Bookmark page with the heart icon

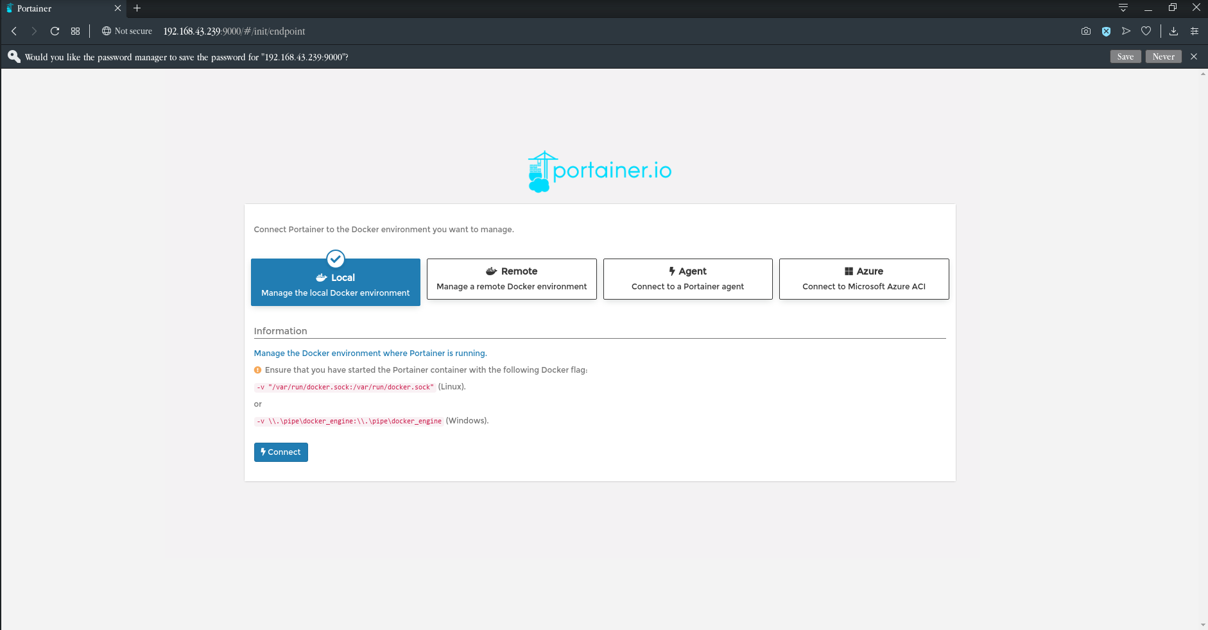pyautogui.click(x=1146, y=31)
